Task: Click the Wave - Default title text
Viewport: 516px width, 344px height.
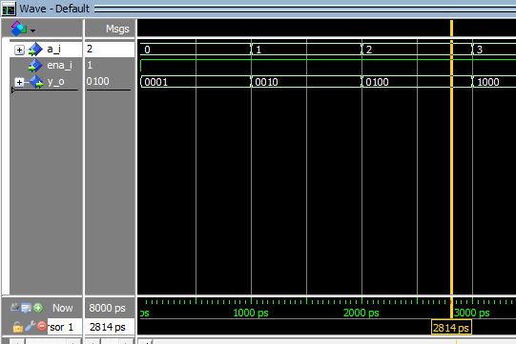Action: click(54, 9)
